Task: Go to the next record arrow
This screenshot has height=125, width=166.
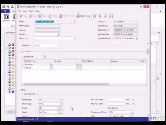Action: pyautogui.click(x=105, y=16)
